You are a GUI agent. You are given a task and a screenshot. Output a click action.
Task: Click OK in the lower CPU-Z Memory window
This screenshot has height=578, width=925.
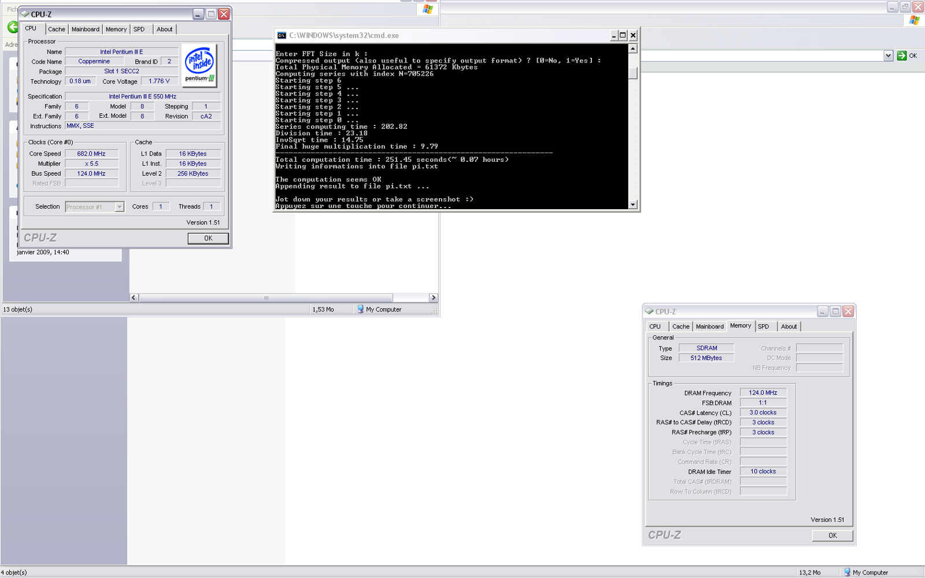click(832, 535)
